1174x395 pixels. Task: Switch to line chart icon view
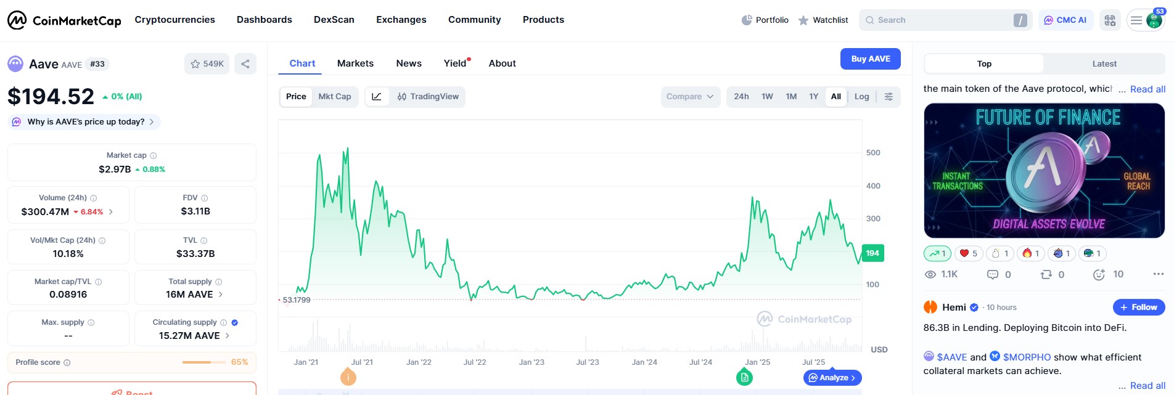point(377,97)
